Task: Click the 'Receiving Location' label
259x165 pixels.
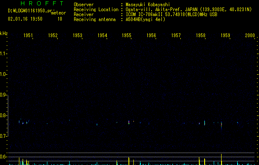Action: [x=96, y=9]
